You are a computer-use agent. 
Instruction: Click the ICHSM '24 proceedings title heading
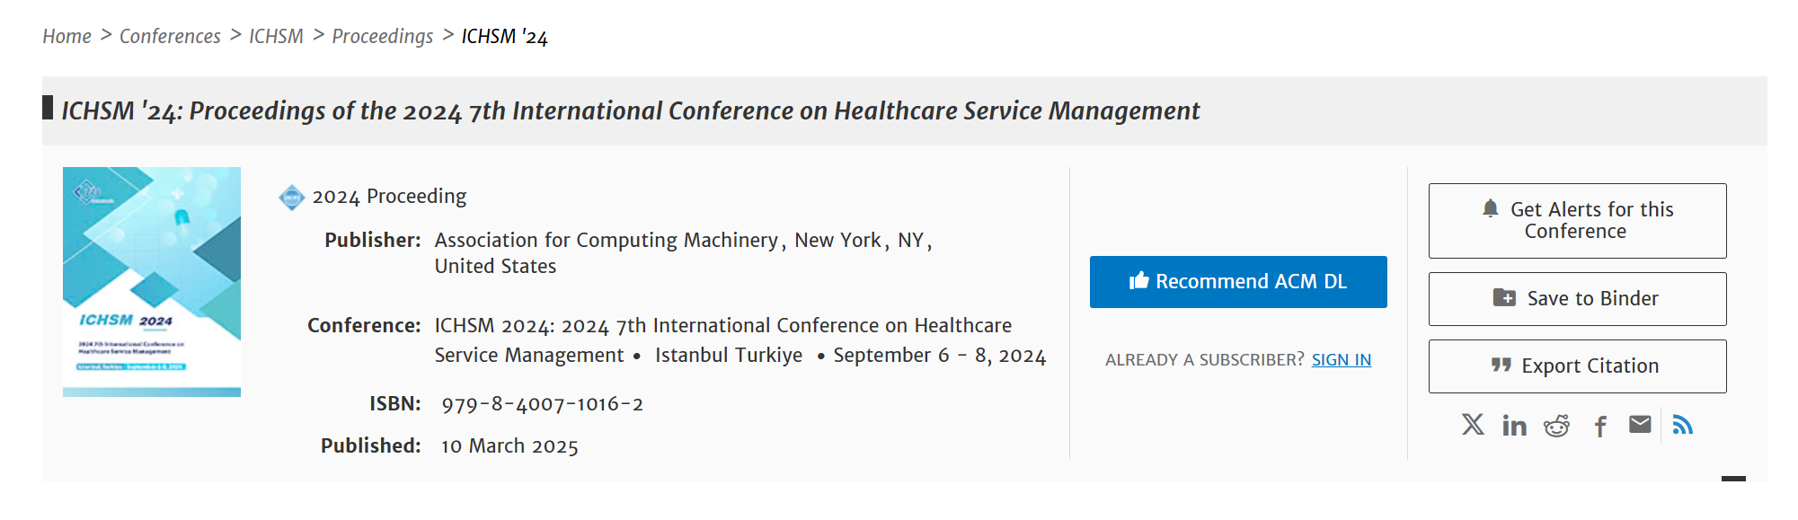(x=630, y=111)
